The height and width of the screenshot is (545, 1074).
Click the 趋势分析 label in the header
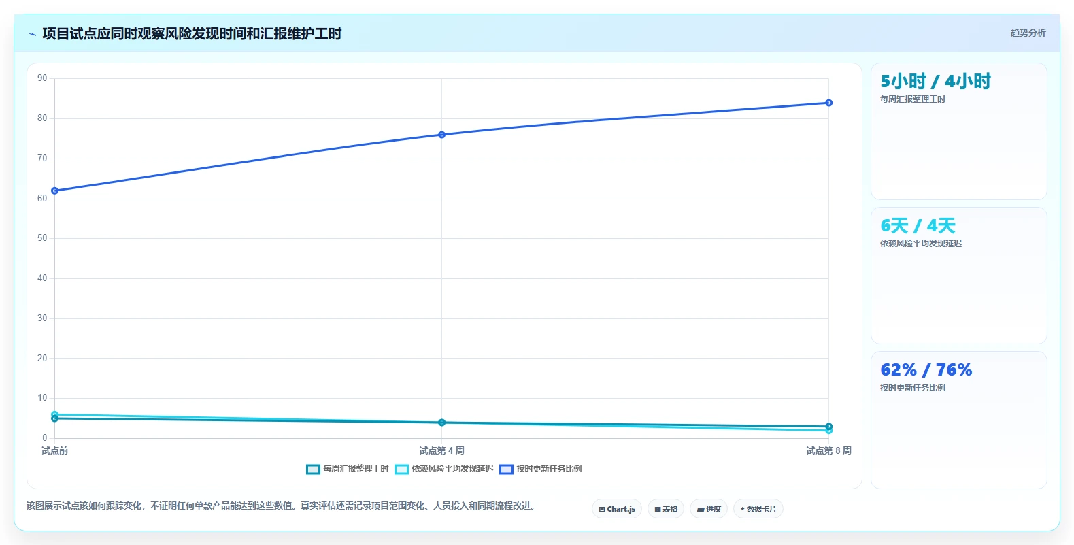[x=1028, y=33]
